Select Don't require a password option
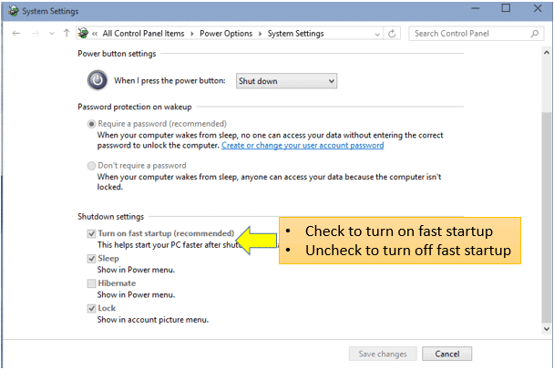Viewport: 554px width, 370px height. coord(91,166)
